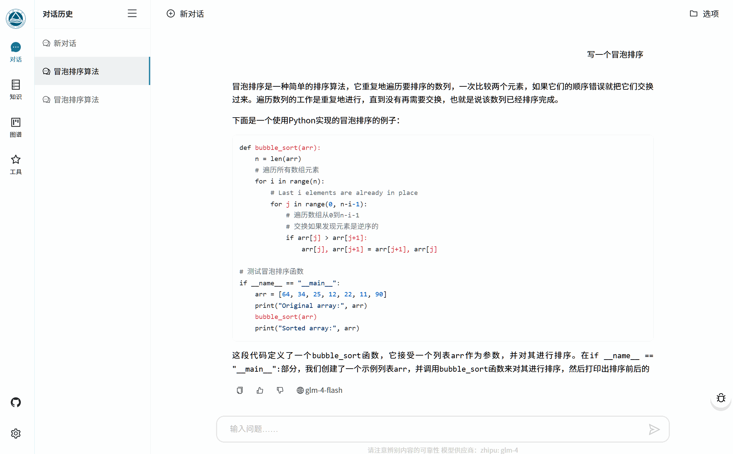
Task: Collapse the 对话历史 panel via hamburger icon
Action: pyautogui.click(x=132, y=13)
